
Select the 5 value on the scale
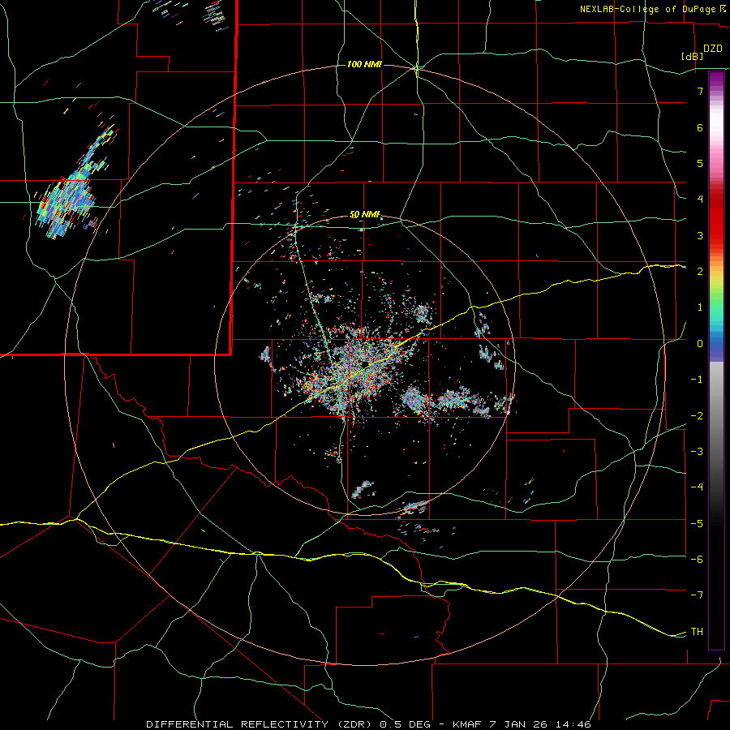700,163
